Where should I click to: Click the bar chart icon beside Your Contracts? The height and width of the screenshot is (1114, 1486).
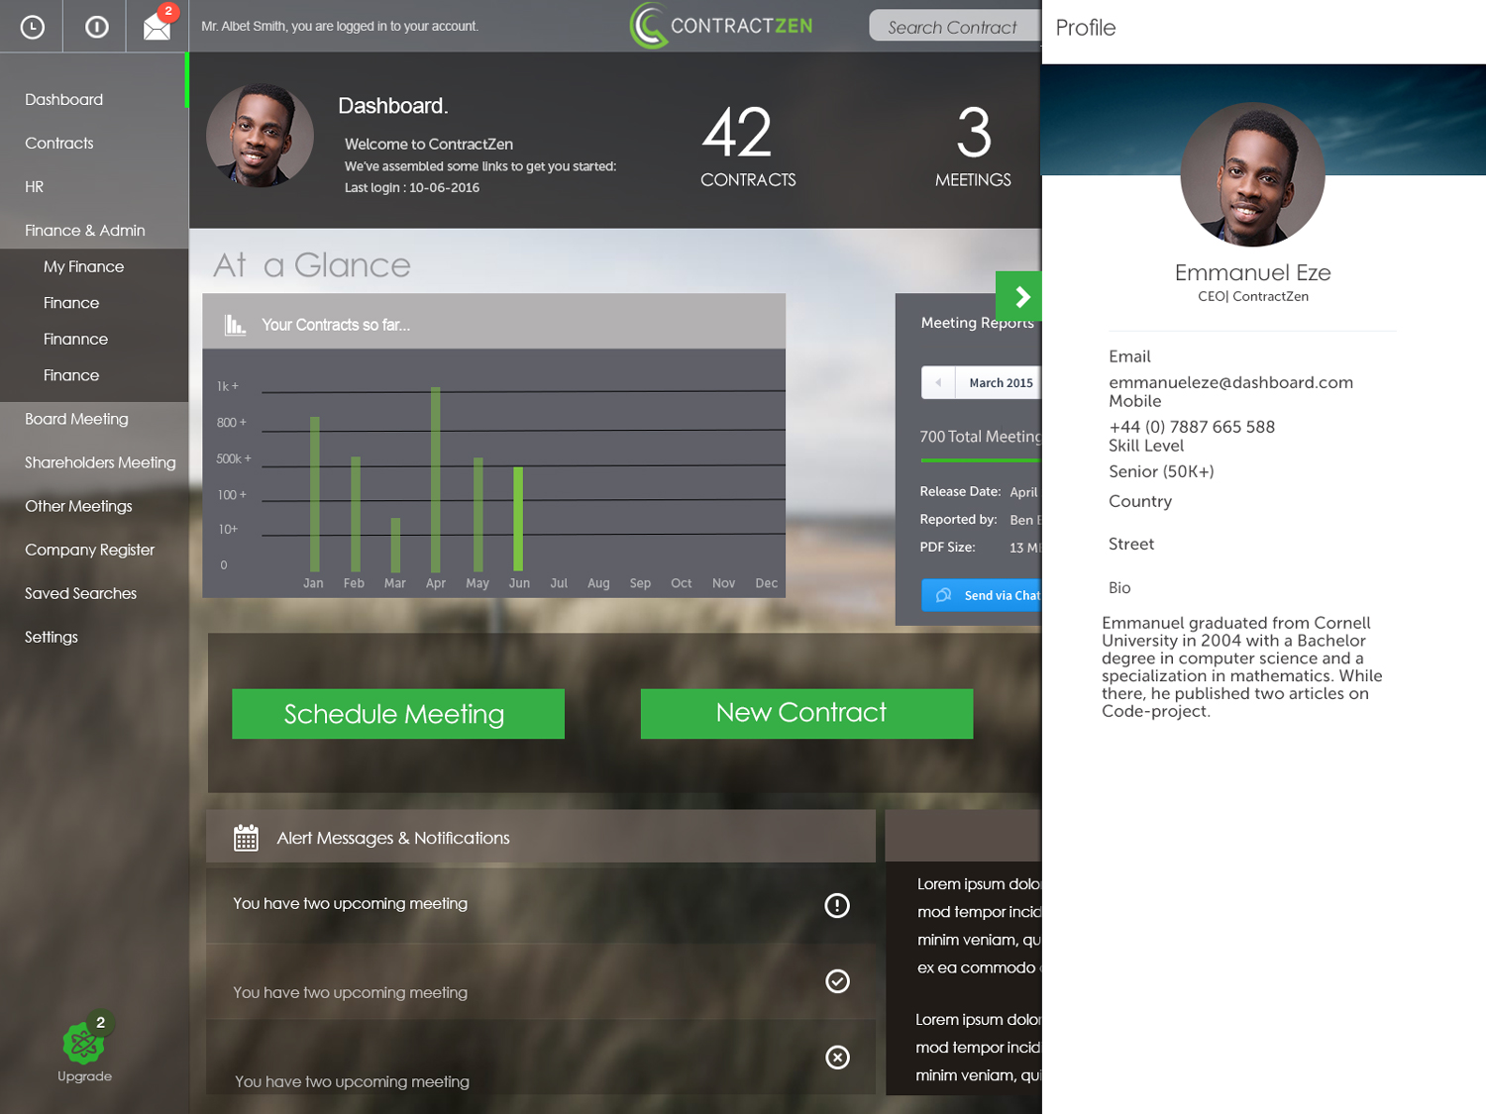235,325
